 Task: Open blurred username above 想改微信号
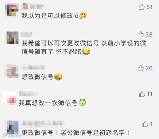point(33,68)
